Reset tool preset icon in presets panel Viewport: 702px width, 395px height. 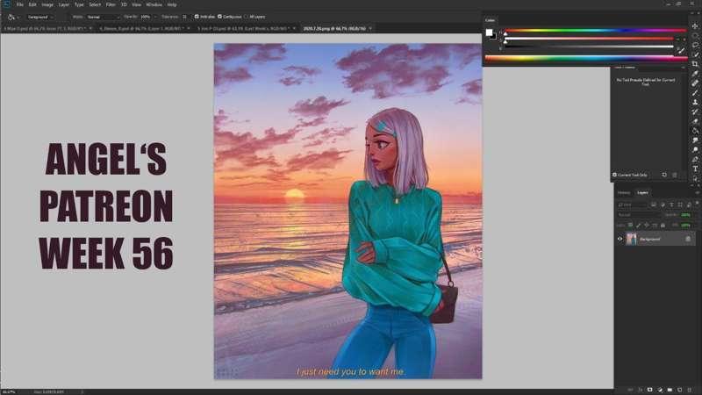664,175
